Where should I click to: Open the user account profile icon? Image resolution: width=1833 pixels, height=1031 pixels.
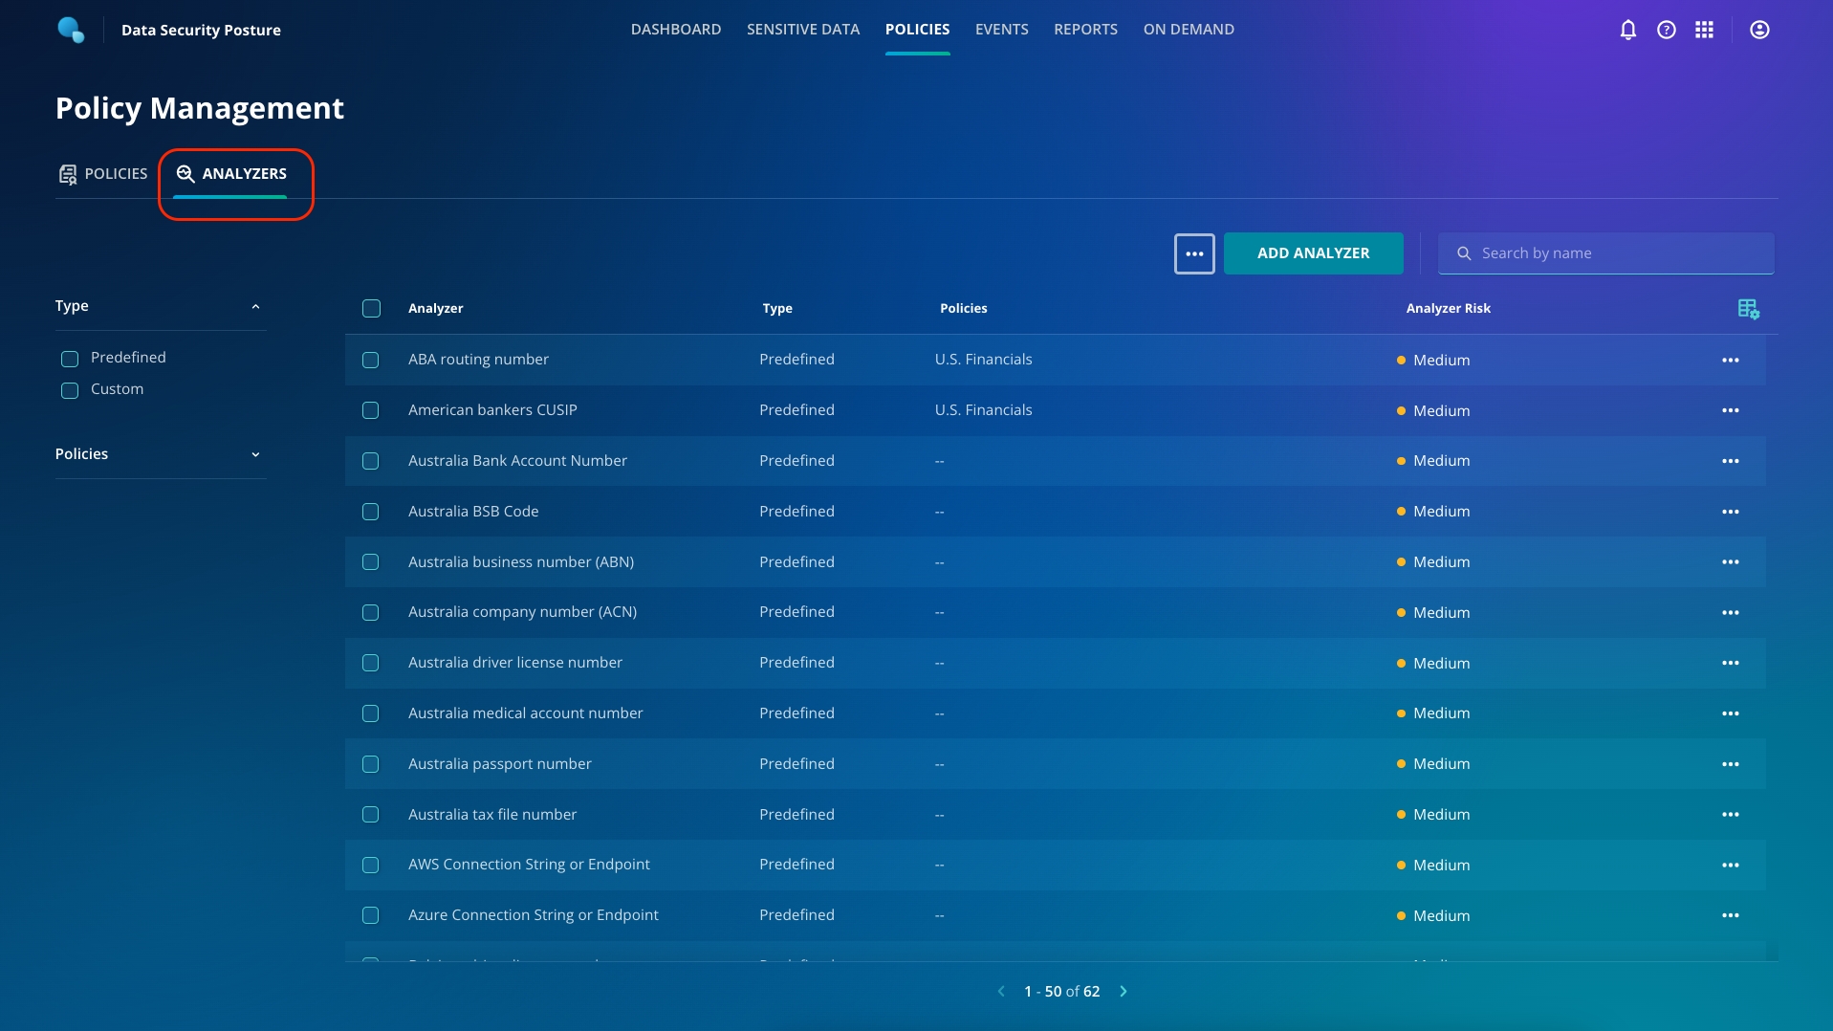tap(1758, 30)
